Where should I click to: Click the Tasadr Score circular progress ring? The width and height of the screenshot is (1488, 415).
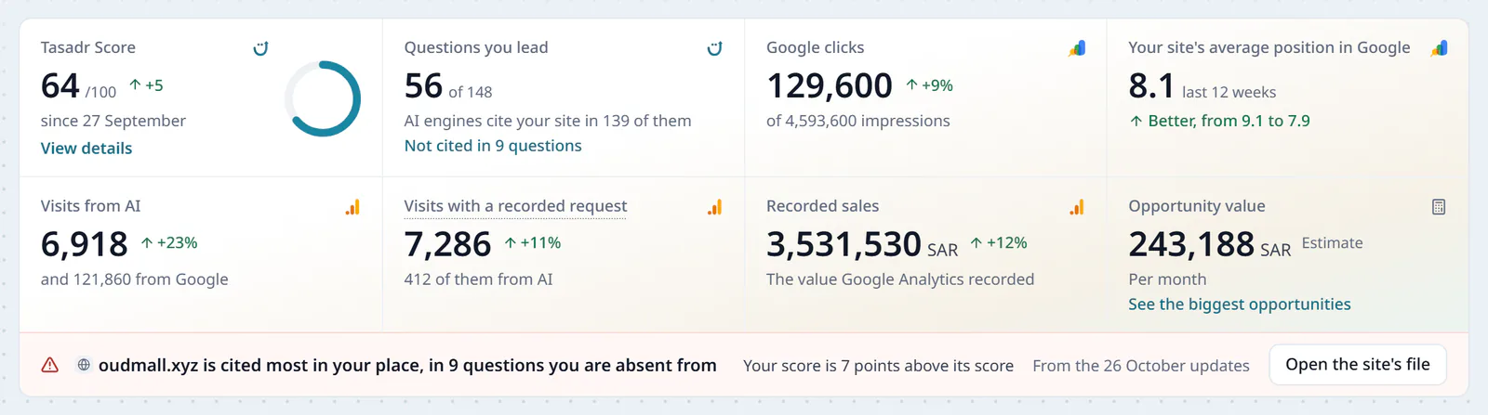pyautogui.click(x=323, y=98)
